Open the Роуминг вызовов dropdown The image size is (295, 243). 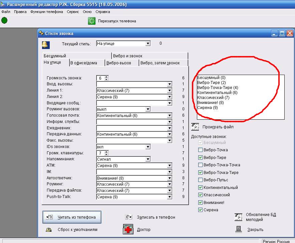tap(148, 109)
